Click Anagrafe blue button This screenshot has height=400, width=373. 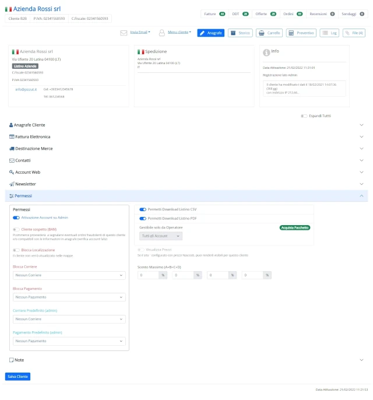210,33
